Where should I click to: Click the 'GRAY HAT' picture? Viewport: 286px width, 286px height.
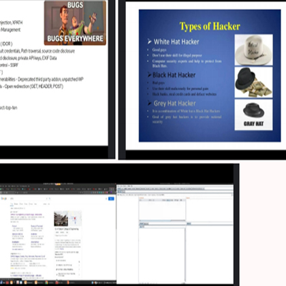253,115
